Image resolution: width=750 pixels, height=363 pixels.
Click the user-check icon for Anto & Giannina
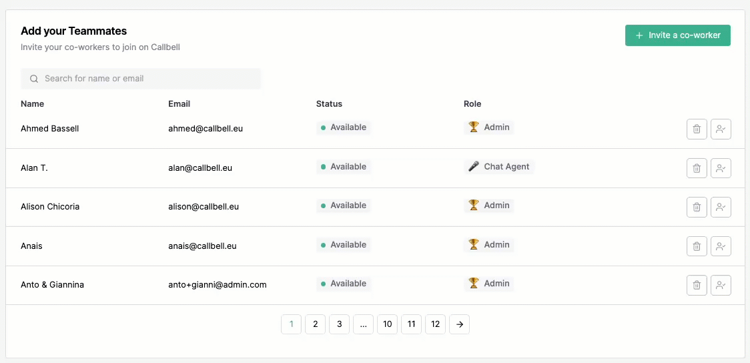pos(721,285)
